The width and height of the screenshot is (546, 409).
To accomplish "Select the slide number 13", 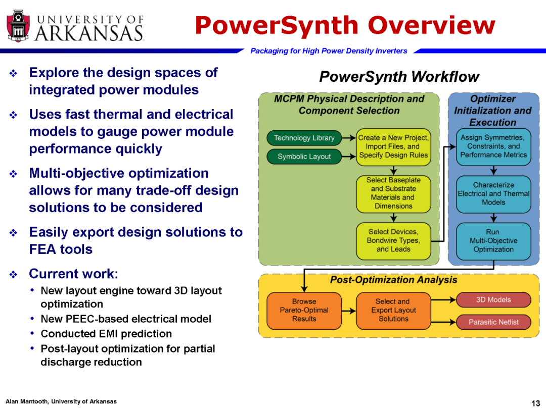I will click(x=535, y=403).
